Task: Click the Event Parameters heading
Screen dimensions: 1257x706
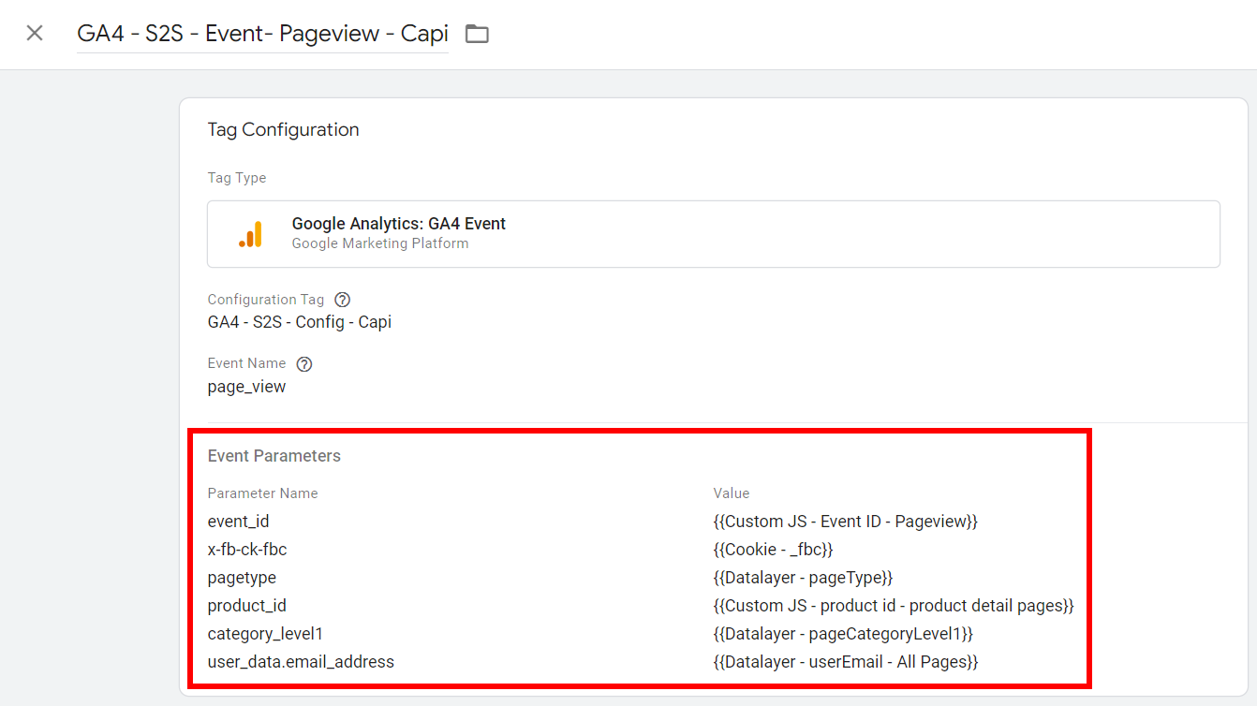Action: pos(274,456)
